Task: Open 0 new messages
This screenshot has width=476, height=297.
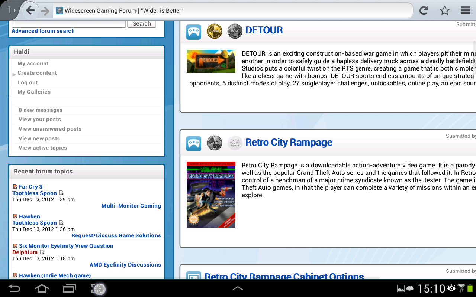Action: [41, 110]
